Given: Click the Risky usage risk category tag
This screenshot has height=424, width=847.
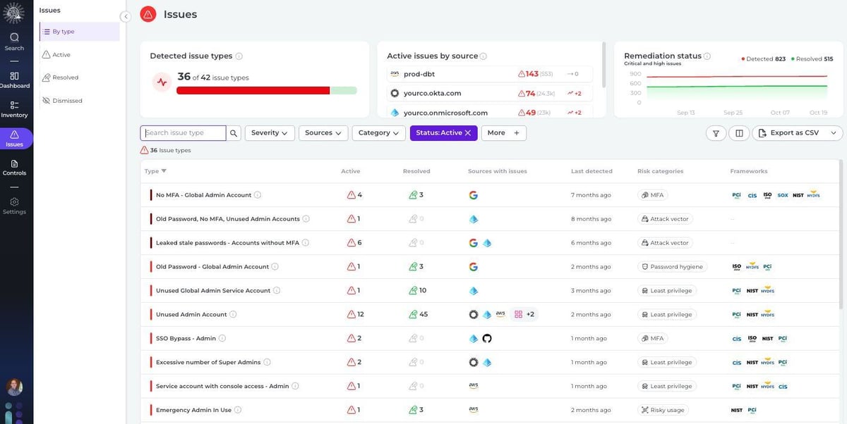Looking at the screenshot, I should [x=664, y=410].
